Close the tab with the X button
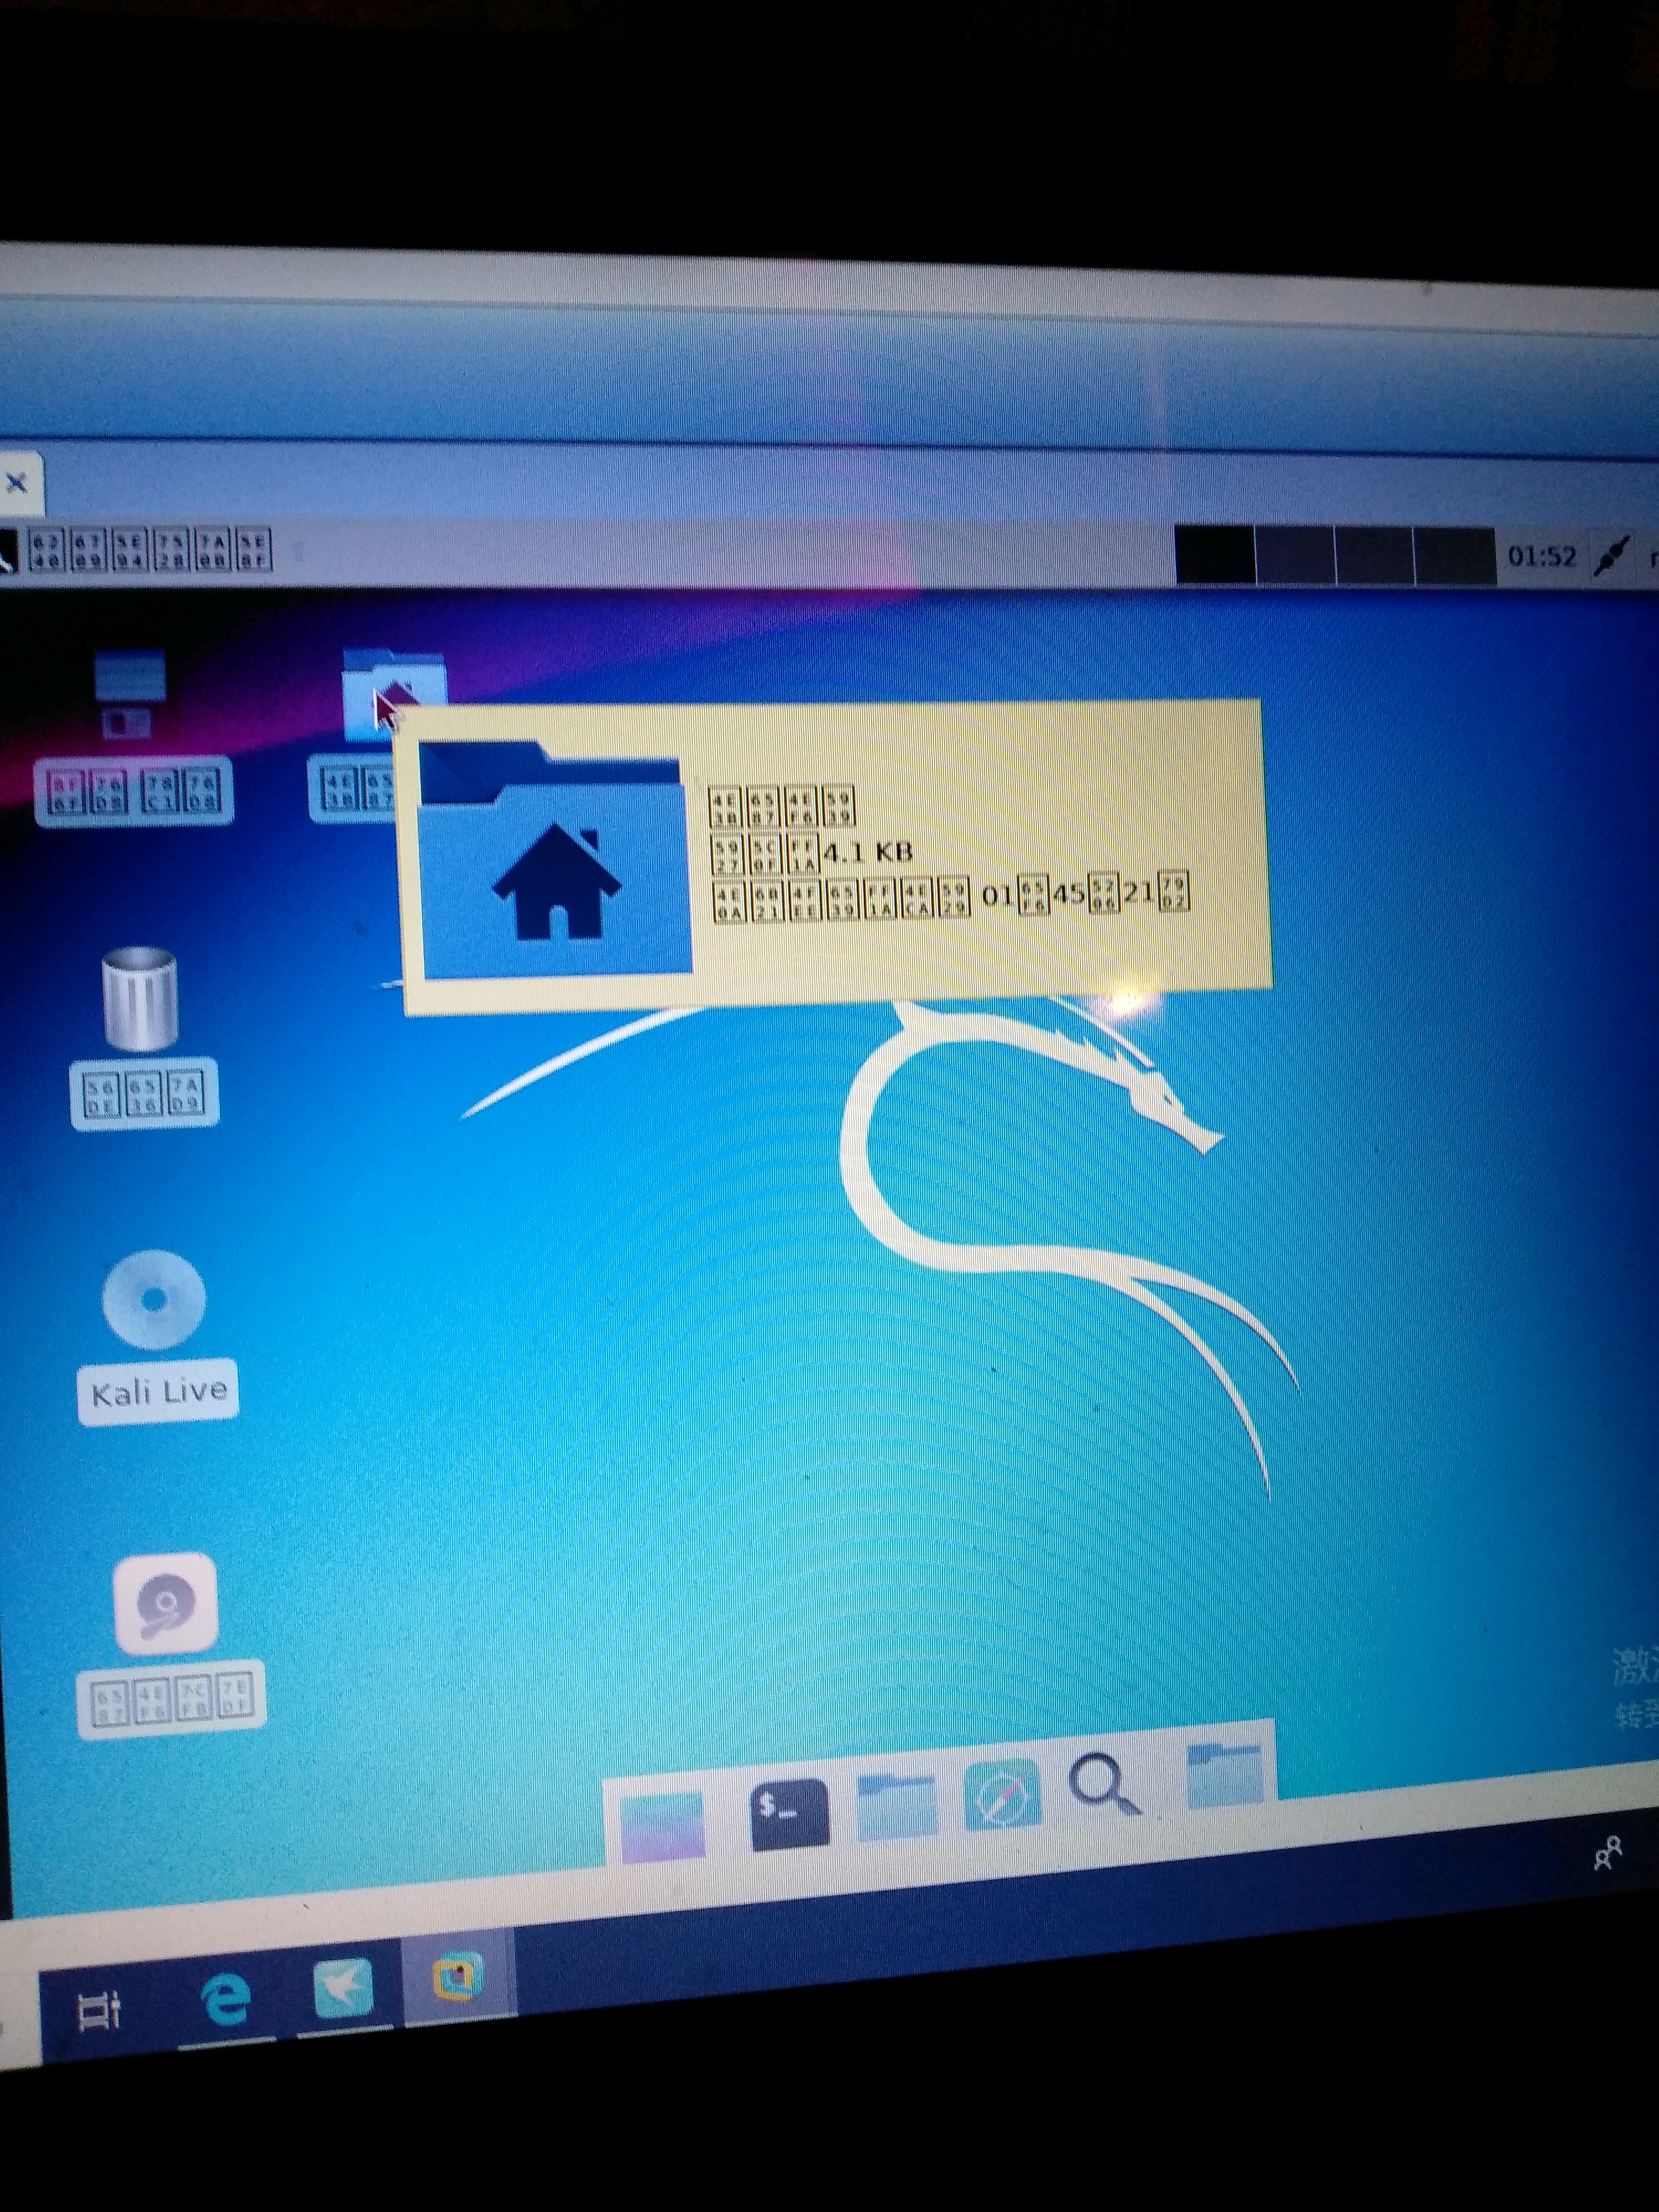Screen dimensions: 1659x2212 point(17,484)
